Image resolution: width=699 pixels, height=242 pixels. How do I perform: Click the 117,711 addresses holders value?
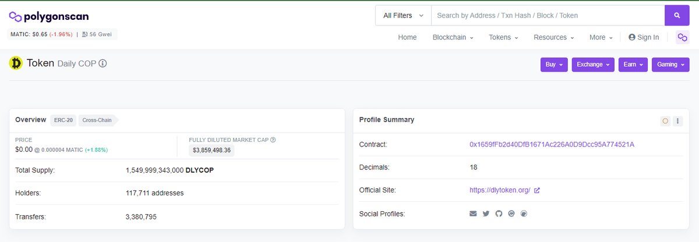(154, 193)
